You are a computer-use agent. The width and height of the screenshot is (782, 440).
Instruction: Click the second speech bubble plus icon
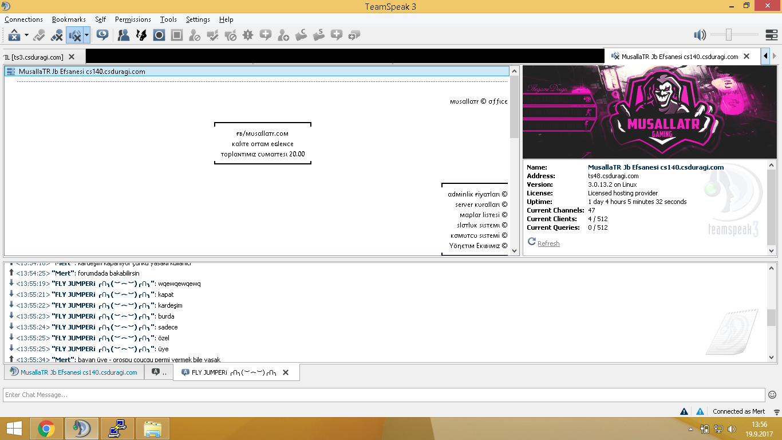click(337, 36)
